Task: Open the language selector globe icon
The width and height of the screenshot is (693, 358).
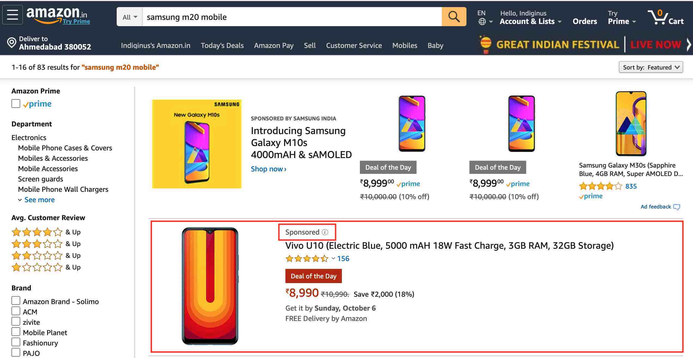Action: [482, 22]
